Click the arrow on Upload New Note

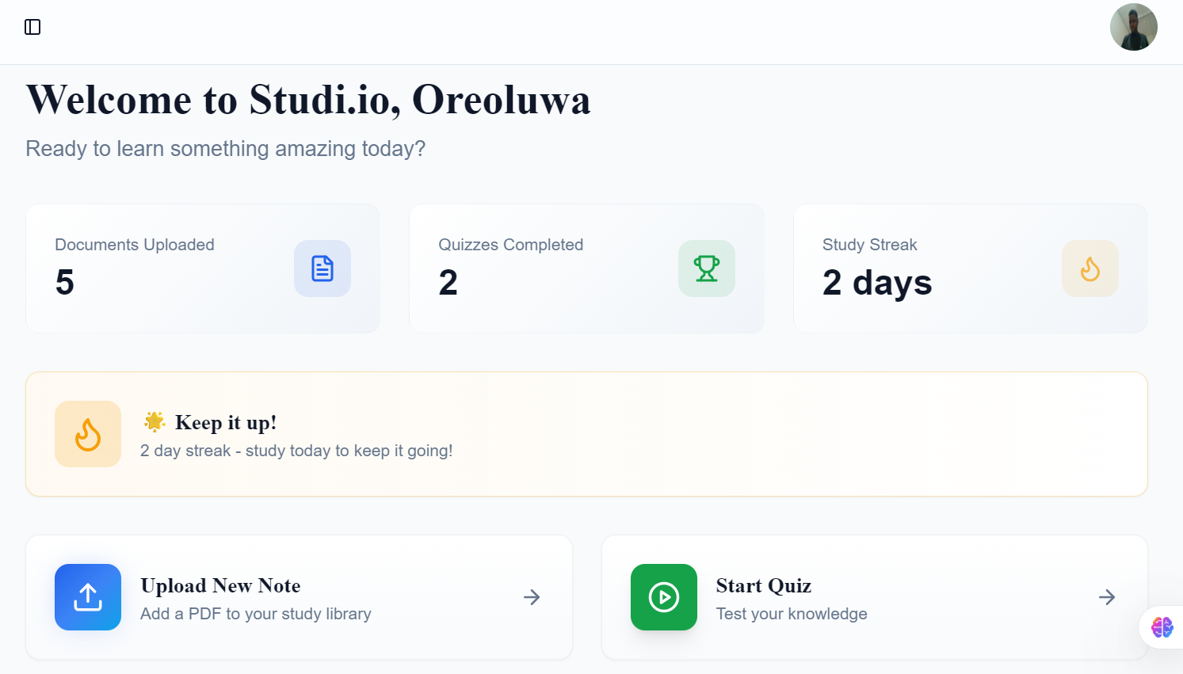532,597
